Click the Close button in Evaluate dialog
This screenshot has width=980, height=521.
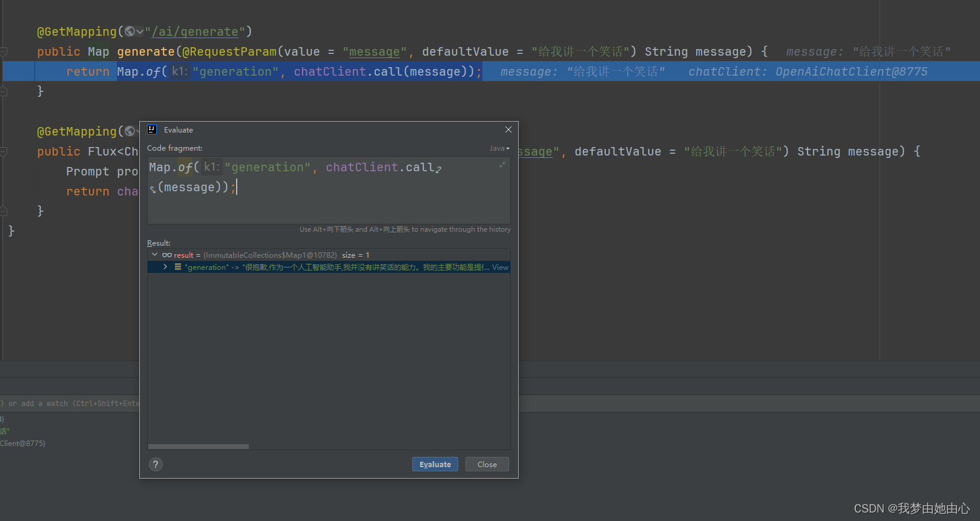click(487, 464)
